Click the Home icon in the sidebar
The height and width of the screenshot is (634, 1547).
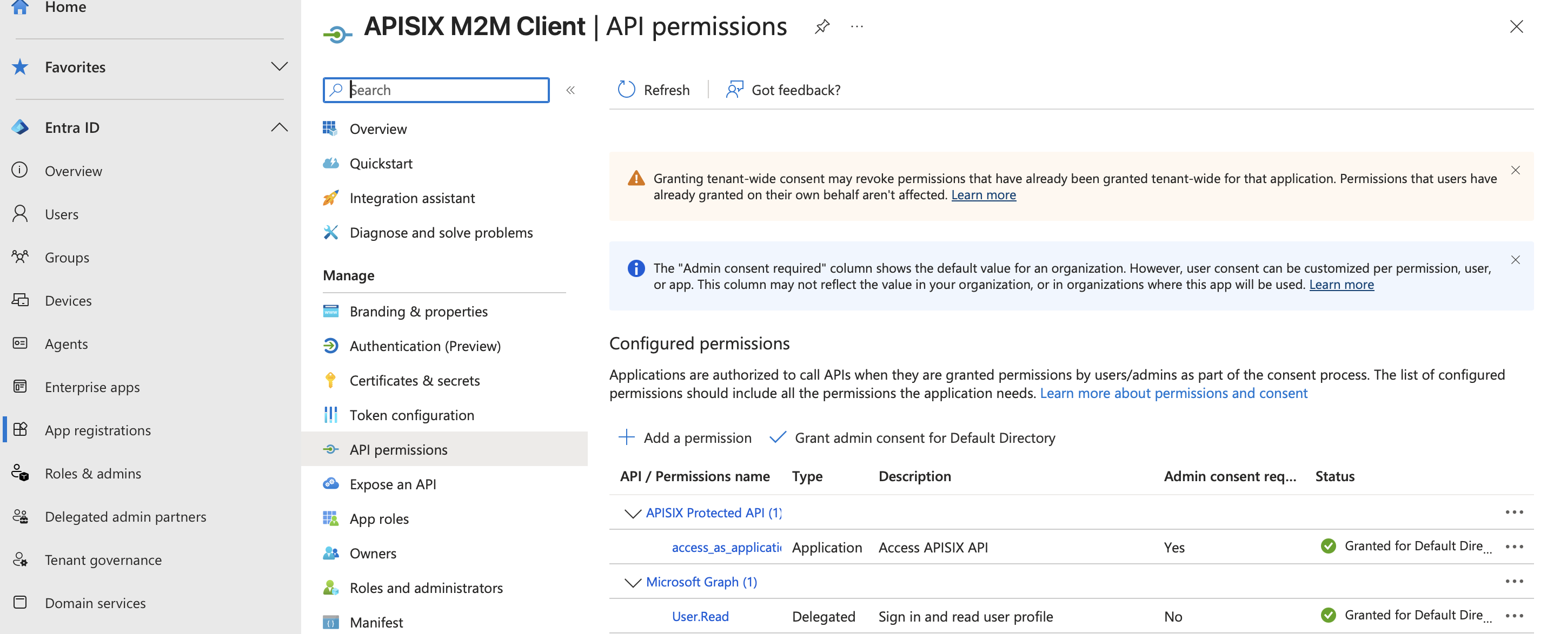pos(20,6)
